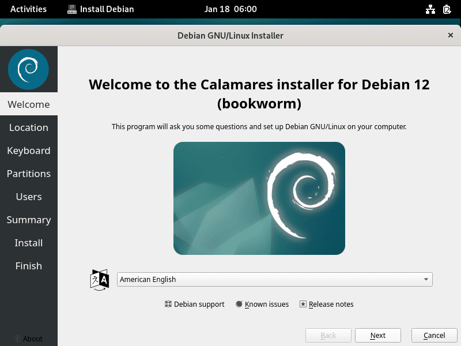Open the network status tray icon
This screenshot has width=461, height=346.
pyautogui.click(x=430, y=9)
